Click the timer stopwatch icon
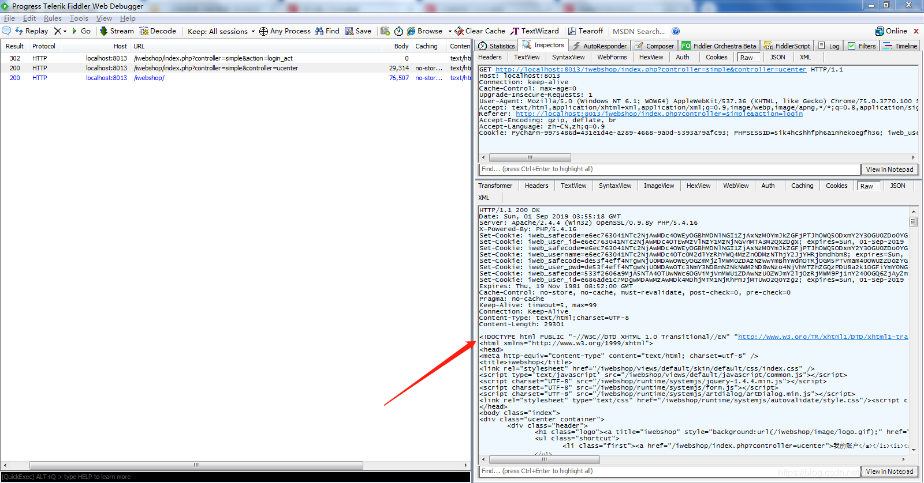Screen dimensions: 924x483 tap(398, 31)
